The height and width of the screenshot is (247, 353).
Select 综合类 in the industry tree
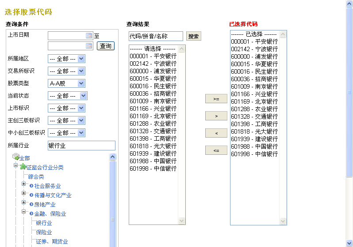point(36,177)
